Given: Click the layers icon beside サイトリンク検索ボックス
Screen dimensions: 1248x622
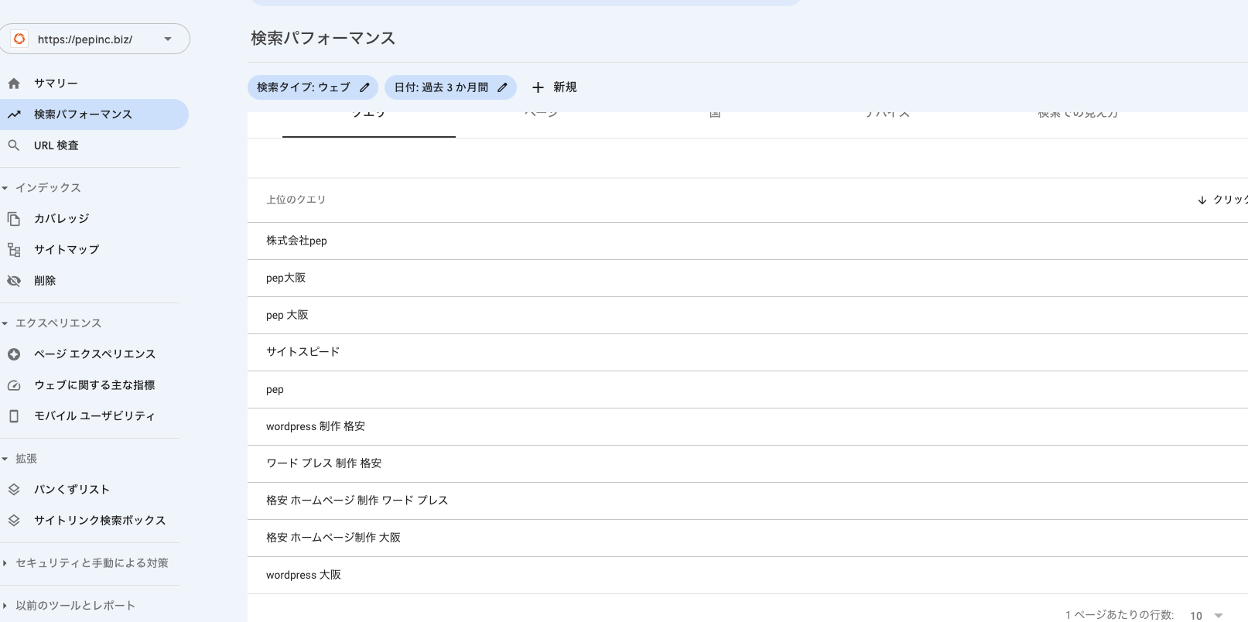Looking at the screenshot, I should click(14, 521).
